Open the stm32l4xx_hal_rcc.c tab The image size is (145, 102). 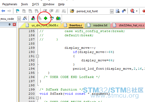(129, 25)
